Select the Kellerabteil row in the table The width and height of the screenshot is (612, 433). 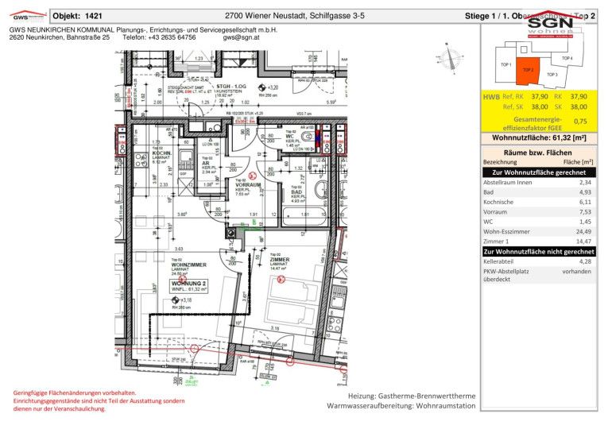[539, 261]
